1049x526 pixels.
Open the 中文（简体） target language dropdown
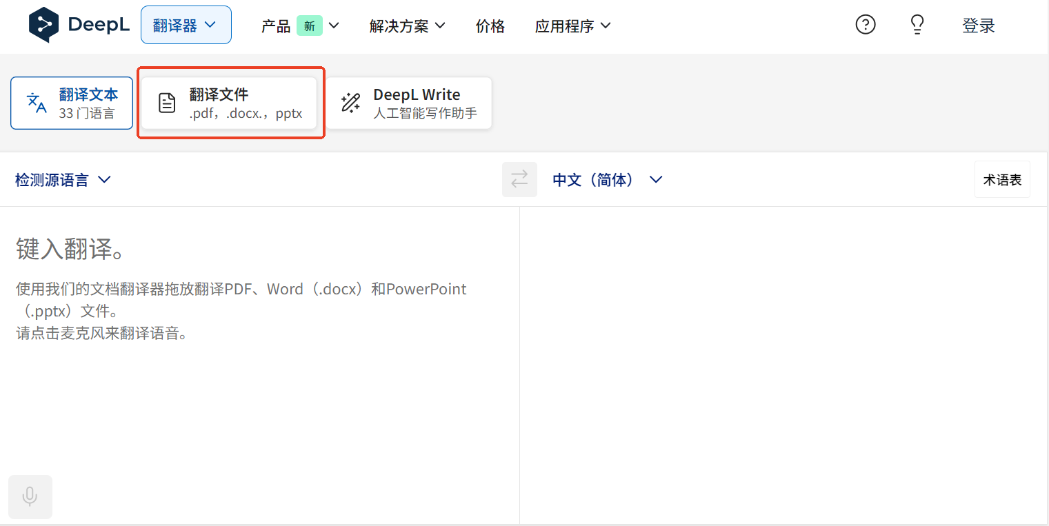tap(608, 180)
